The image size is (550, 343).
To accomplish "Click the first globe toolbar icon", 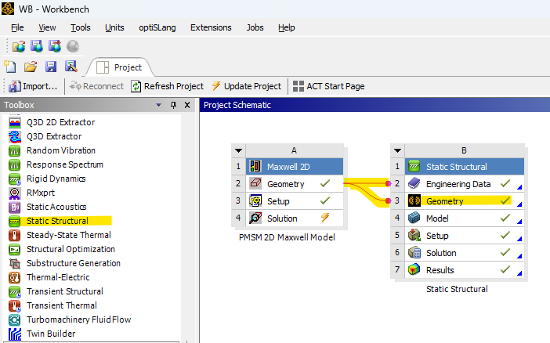I will tap(19, 46).
